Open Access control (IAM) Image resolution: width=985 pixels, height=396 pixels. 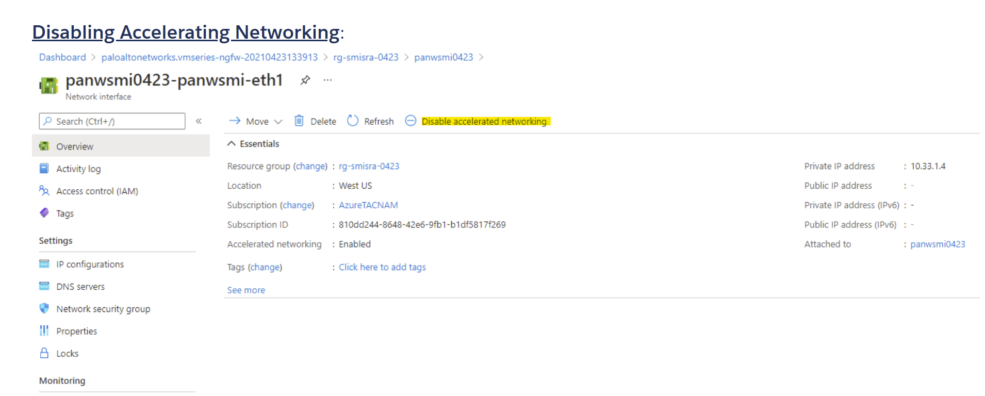97,191
